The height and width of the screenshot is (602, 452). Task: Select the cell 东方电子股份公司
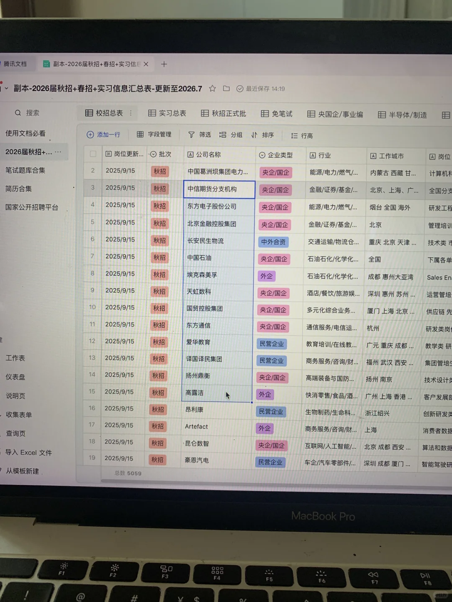(218, 207)
